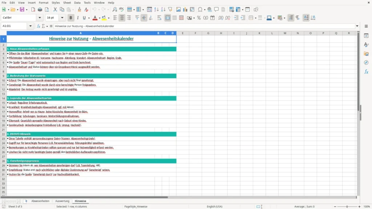The width and height of the screenshot is (372, 209).
Task: Click Increase Indent icon
Action: click(x=236, y=18)
